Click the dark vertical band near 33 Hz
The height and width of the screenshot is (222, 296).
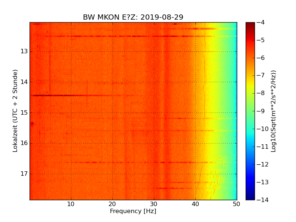coord(166,111)
